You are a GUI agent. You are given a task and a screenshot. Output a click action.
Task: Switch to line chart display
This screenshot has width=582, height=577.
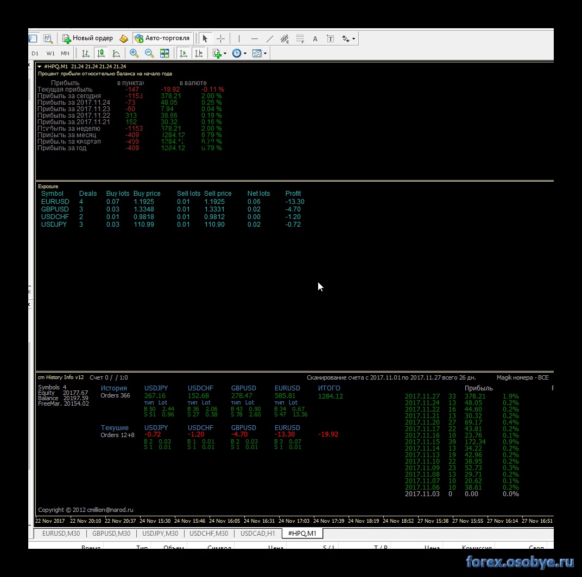tap(116, 53)
